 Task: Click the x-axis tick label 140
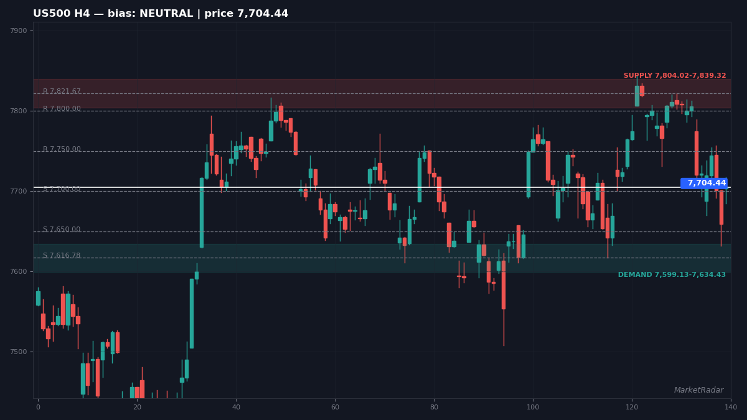731,408
